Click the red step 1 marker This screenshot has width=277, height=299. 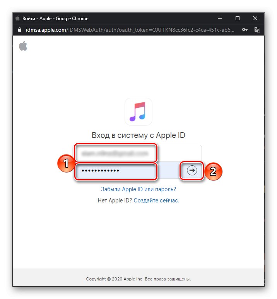(x=66, y=163)
